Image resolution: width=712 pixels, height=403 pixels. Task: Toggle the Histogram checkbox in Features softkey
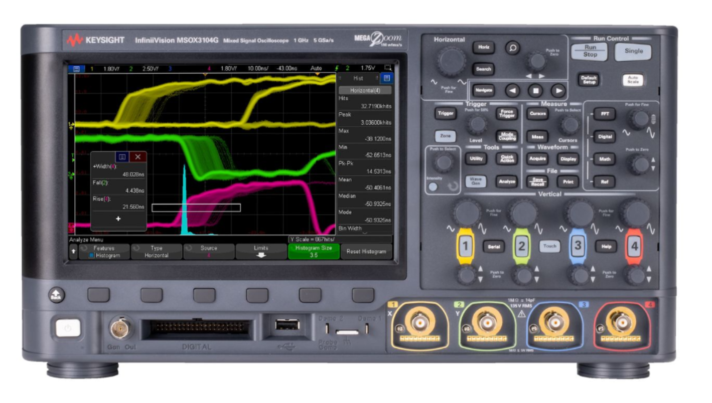pyautogui.click(x=92, y=256)
